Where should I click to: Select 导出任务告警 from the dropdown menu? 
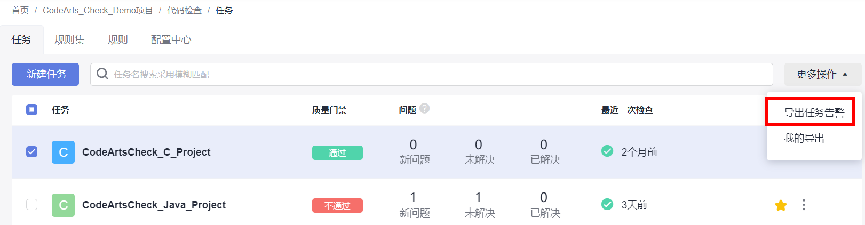[814, 112]
